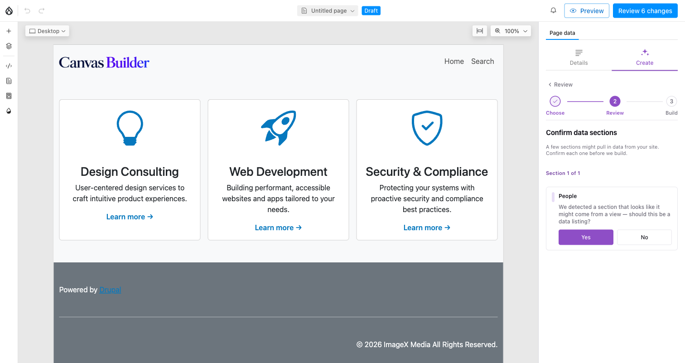Click the redo arrow icon

tap(42, 11)
